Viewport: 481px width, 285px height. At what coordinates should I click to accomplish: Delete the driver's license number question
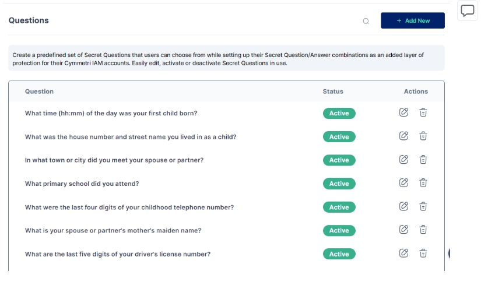[x=423, y=253]
